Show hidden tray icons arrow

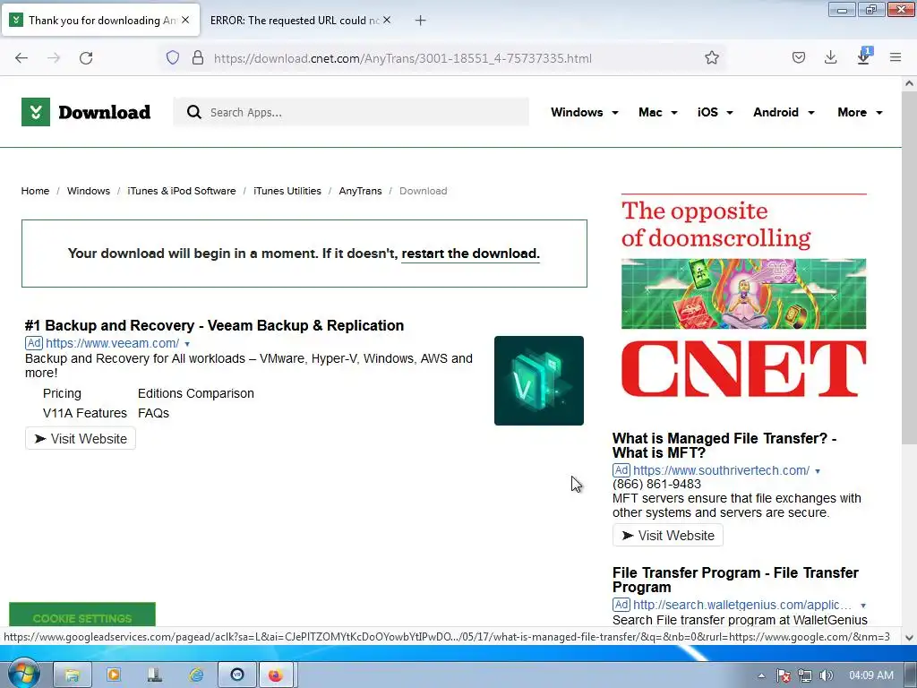tap(761, 675)
